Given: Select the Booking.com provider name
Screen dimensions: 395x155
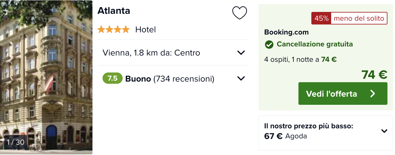Looking at the screenshot, I should (287, 32).
